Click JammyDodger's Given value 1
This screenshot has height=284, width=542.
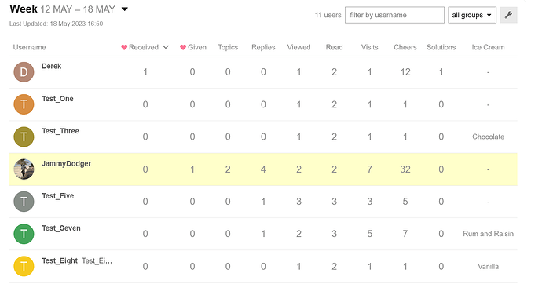[192, 169]
